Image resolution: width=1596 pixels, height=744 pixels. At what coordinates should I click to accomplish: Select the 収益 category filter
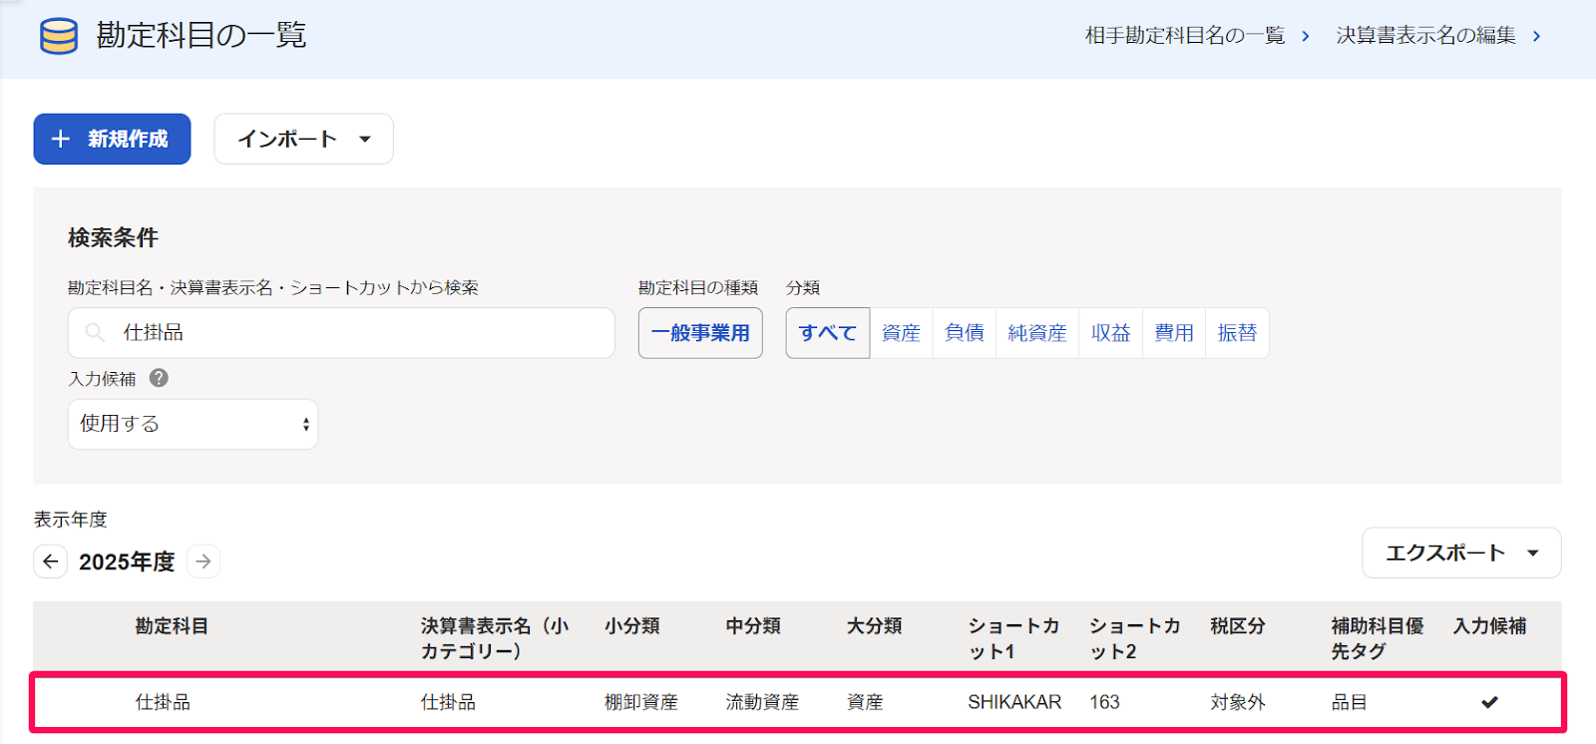click(x=1110, y=333)
